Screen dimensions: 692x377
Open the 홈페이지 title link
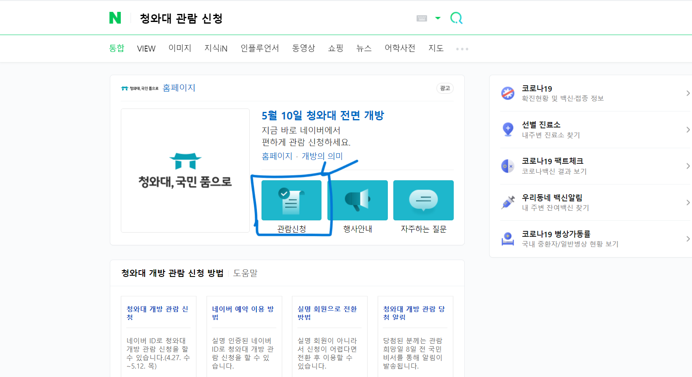pos(179,88)
